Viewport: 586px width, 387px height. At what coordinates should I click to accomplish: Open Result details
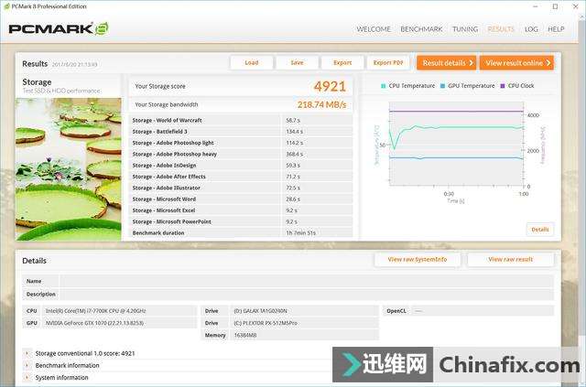(x=447, y=63)
